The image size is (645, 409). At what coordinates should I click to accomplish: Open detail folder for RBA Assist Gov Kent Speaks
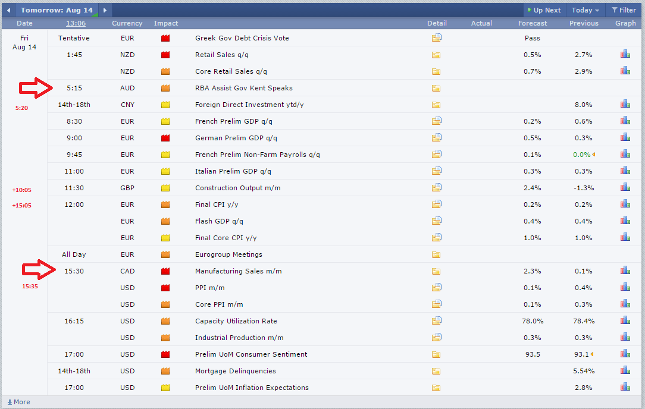coord(436,88)
